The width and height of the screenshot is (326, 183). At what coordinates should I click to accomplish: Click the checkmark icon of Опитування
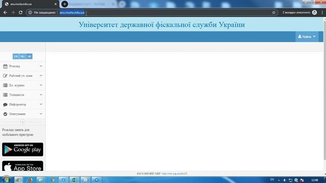tap(5, 114)
